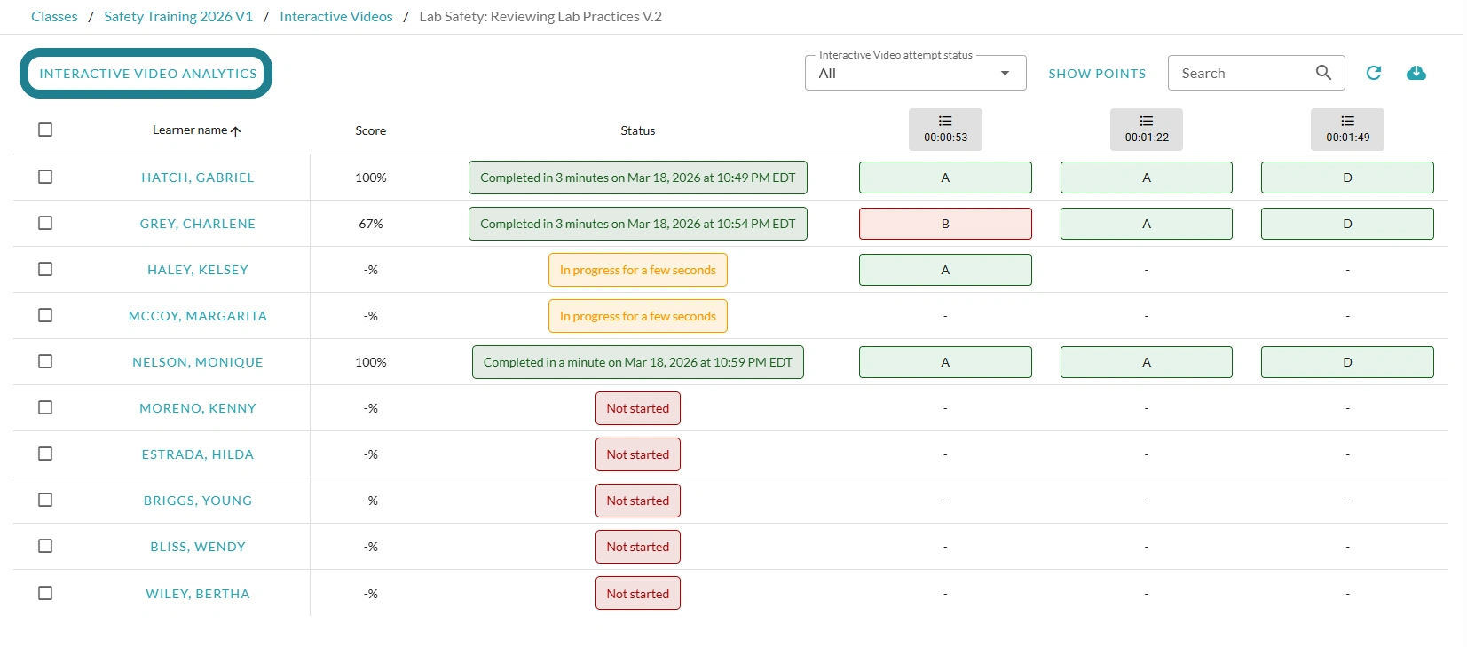Click the search magnifier icon

click(x=1323, y=73)
